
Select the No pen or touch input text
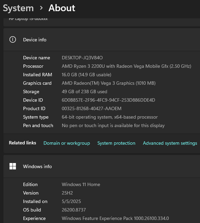113,126
